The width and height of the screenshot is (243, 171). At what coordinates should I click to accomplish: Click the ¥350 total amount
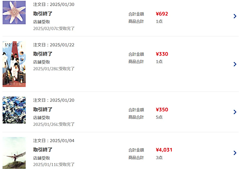[x=162, y=109]
